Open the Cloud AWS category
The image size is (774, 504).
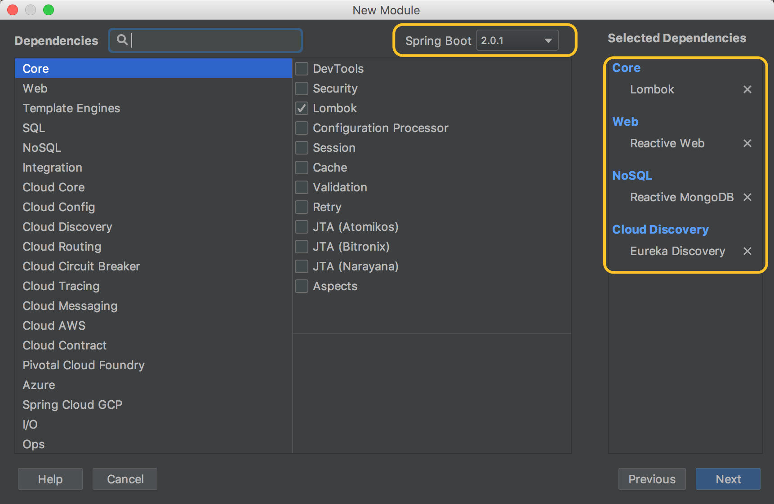point(154,326)
